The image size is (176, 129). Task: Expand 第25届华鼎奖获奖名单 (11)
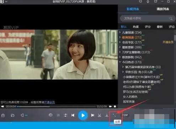(x=123, y=67)
